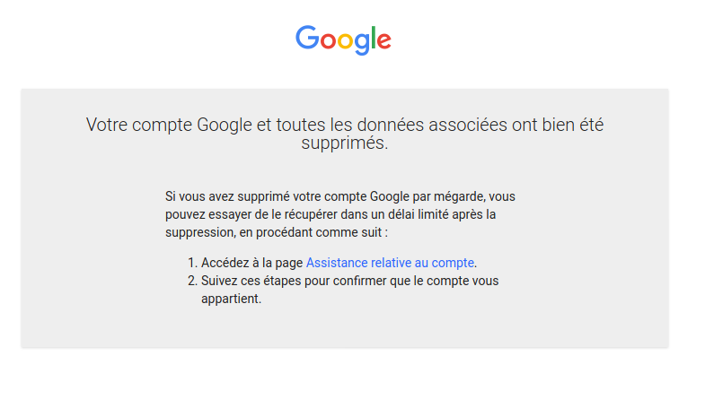The height and width of the screenshot is (408, 705).
Task: Click the list number 2 marker
Action: tap(191, 281)
